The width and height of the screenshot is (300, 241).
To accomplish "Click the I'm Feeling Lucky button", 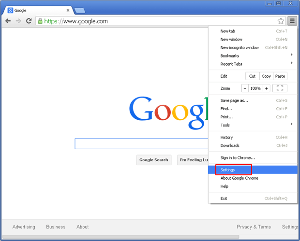I will click(193, 160).
